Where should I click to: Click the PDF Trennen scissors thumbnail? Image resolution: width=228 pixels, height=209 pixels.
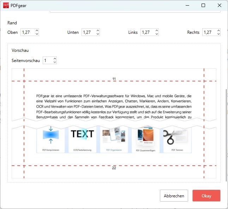tap(177, 139)
